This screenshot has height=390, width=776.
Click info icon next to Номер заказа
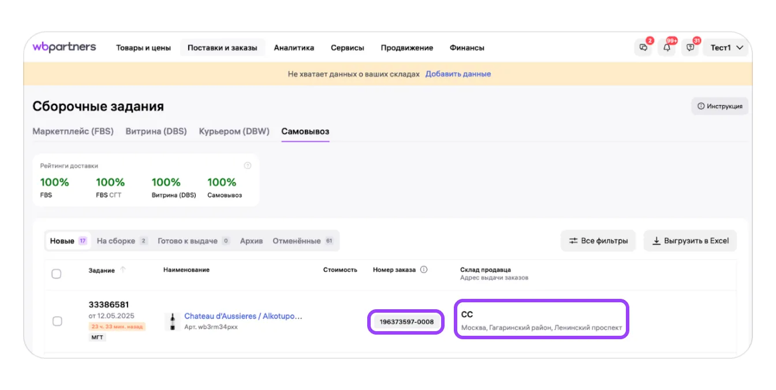[424, 269]
